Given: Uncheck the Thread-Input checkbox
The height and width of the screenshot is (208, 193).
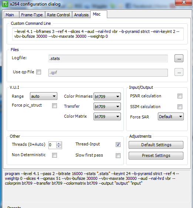Looking at the screenshot, I should coord(118,144).
